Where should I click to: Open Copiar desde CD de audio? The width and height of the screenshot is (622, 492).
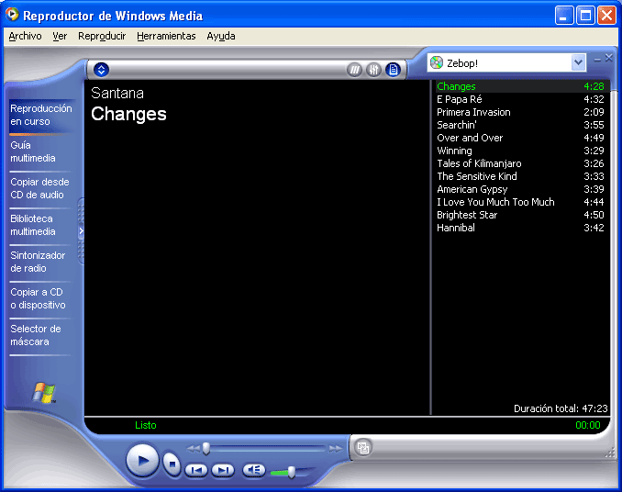click(x=39, y=188)
